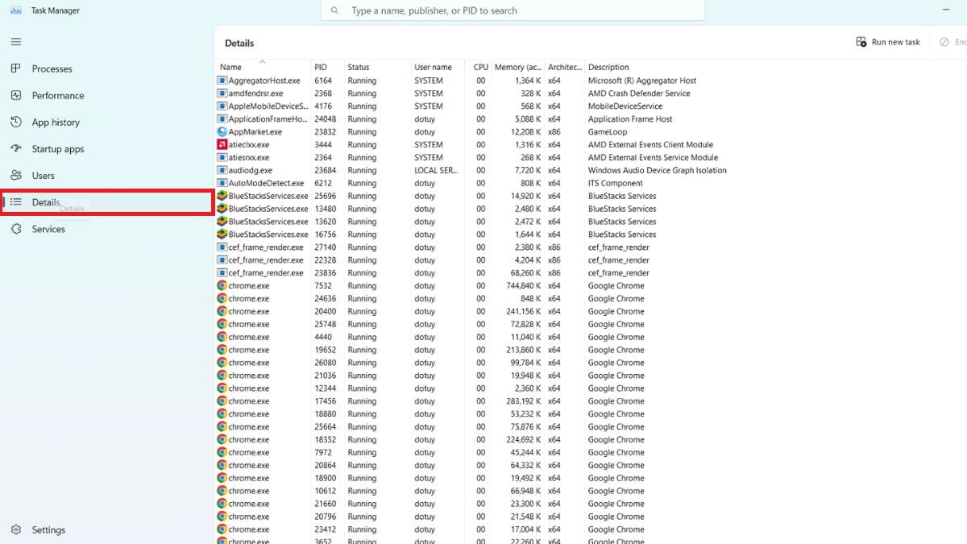Open the App history icon
This screenshot has height=544, width=967.
coord(16,122)
